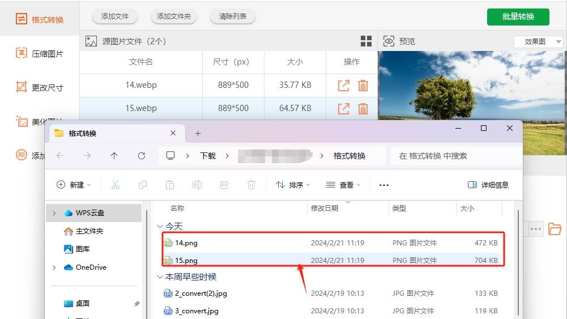
Task: Select the 15.png file
Action: pyautogui.click(x=331, y=260)
